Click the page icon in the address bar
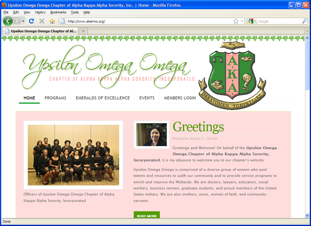Screen dimensions: 311x226 (62, 21)
